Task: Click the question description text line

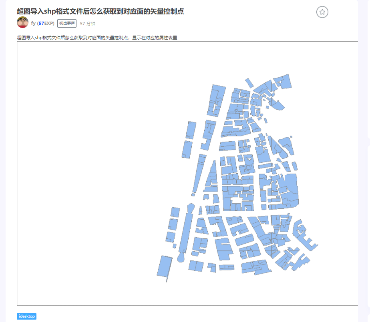Action: pos(97,38)
